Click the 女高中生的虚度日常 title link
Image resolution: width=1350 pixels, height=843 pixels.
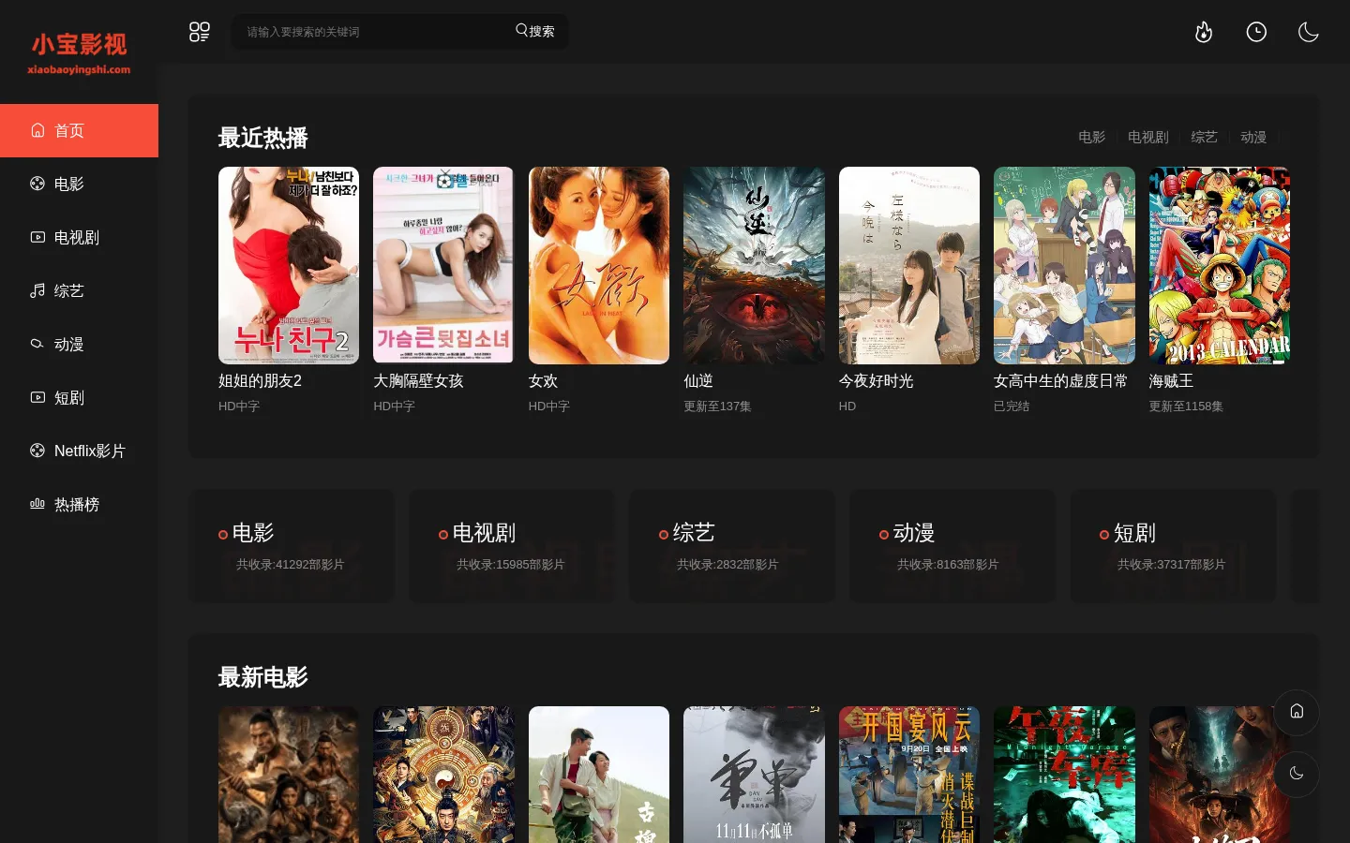pos(1061,381)
